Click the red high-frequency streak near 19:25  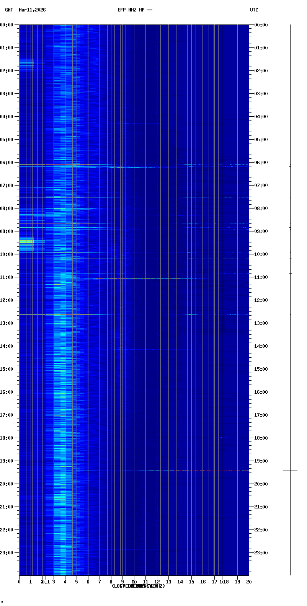tap(207, 471)
